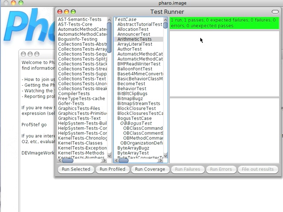Screen dimensions: 283x212
Task: Select BogusTestCase class
Action: 134,118
